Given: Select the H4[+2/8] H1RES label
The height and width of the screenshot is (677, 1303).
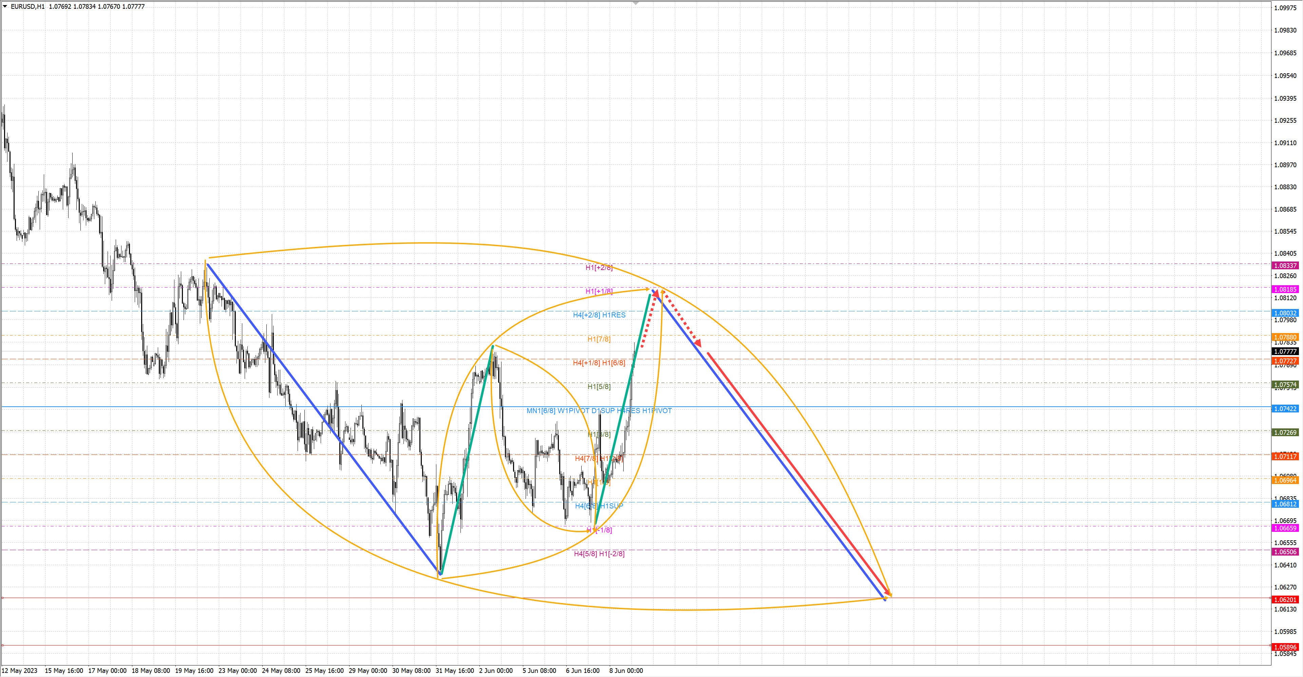Looking at the screenshot, I should pyautogui.click(x=599, y=315).
